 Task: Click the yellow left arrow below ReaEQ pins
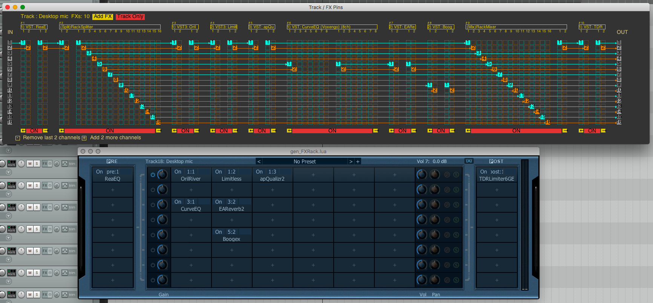point(23,131)
